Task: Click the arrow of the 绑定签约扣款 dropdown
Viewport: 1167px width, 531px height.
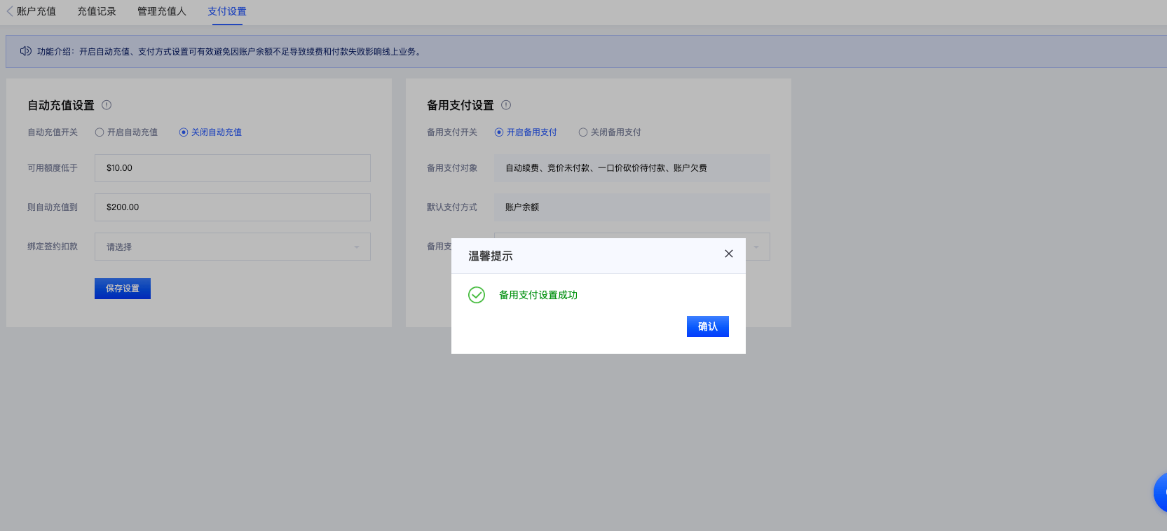Action: click(x=356, y=247)
